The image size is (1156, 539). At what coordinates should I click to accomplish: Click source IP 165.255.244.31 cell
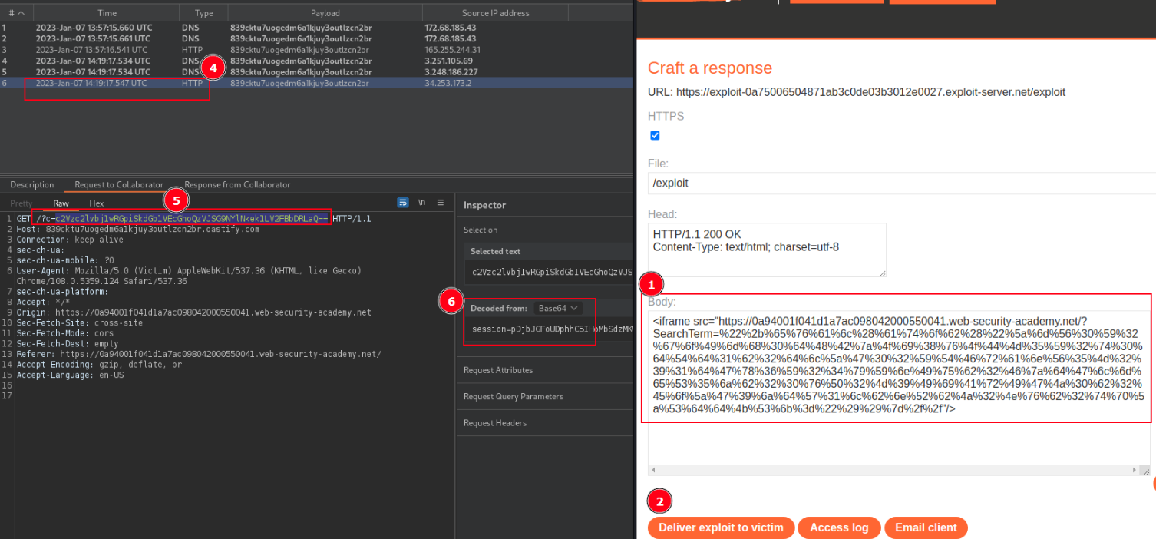(x=453, y=49)
